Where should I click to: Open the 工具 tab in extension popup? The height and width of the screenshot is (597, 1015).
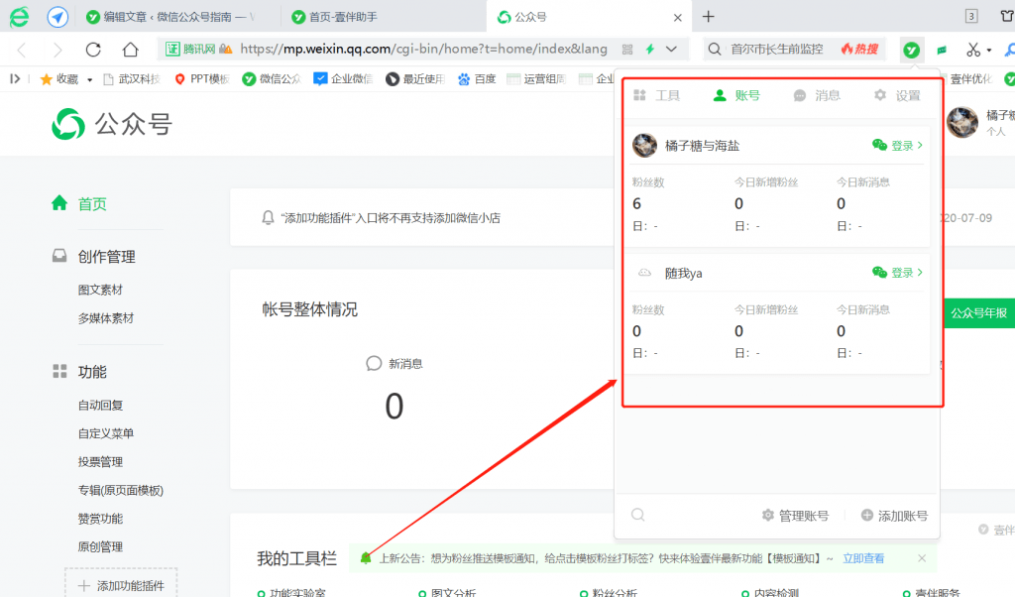click(656, 95)
